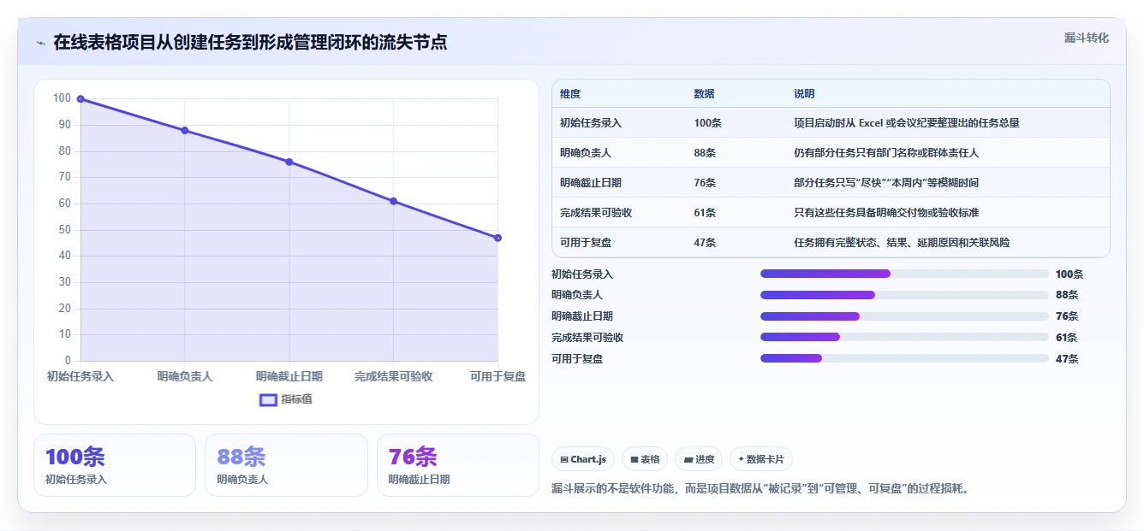The height and width of the screenshot is (531, 1144).
Task: Open the 76条 明确截止日期 stat card
Action: pyautogui.click(x=458, y=465)
